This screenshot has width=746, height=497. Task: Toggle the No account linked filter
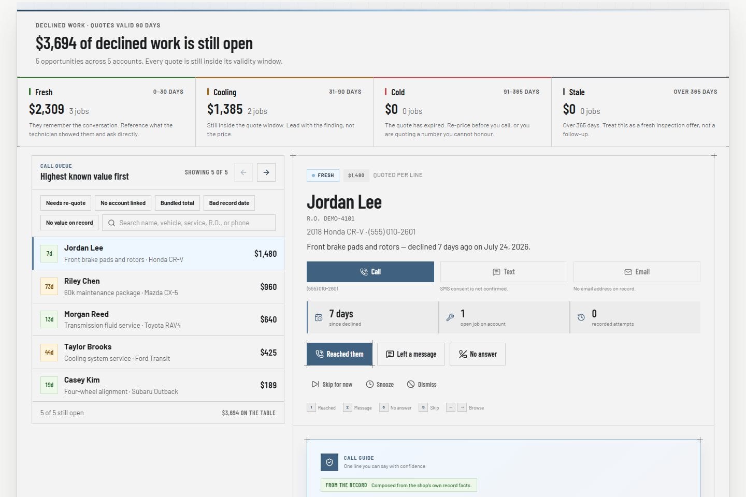coord(123,203)
